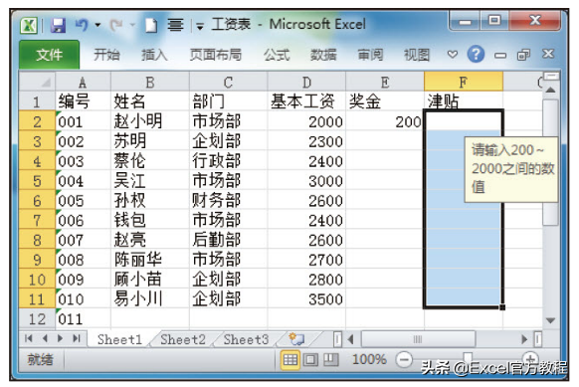The width and height of the screenshot is (579, 387).
Task: Open Excel Help question mark icon
Action: pos(476,55)
